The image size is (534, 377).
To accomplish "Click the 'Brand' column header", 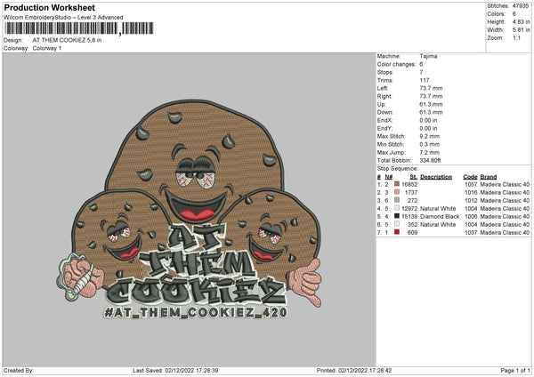I will pos(489,177).
